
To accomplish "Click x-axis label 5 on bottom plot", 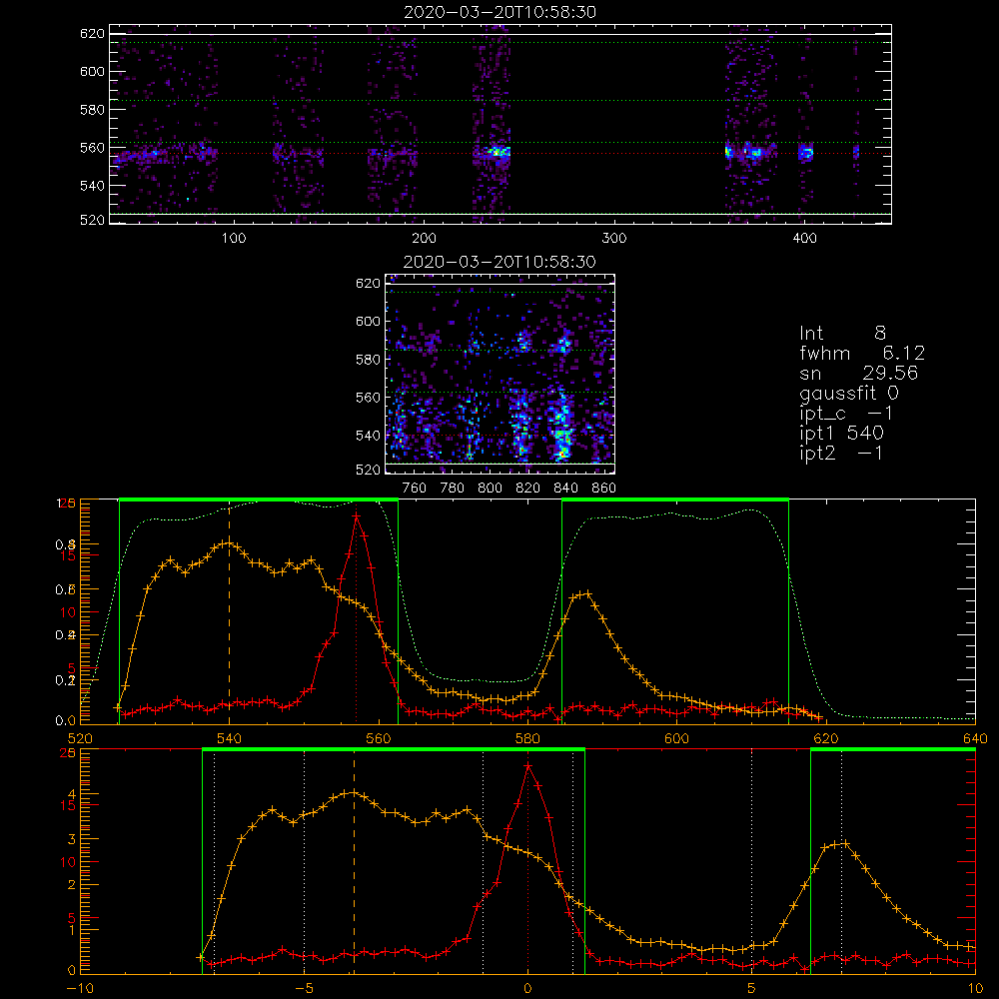I will click(x=752, y=989).
